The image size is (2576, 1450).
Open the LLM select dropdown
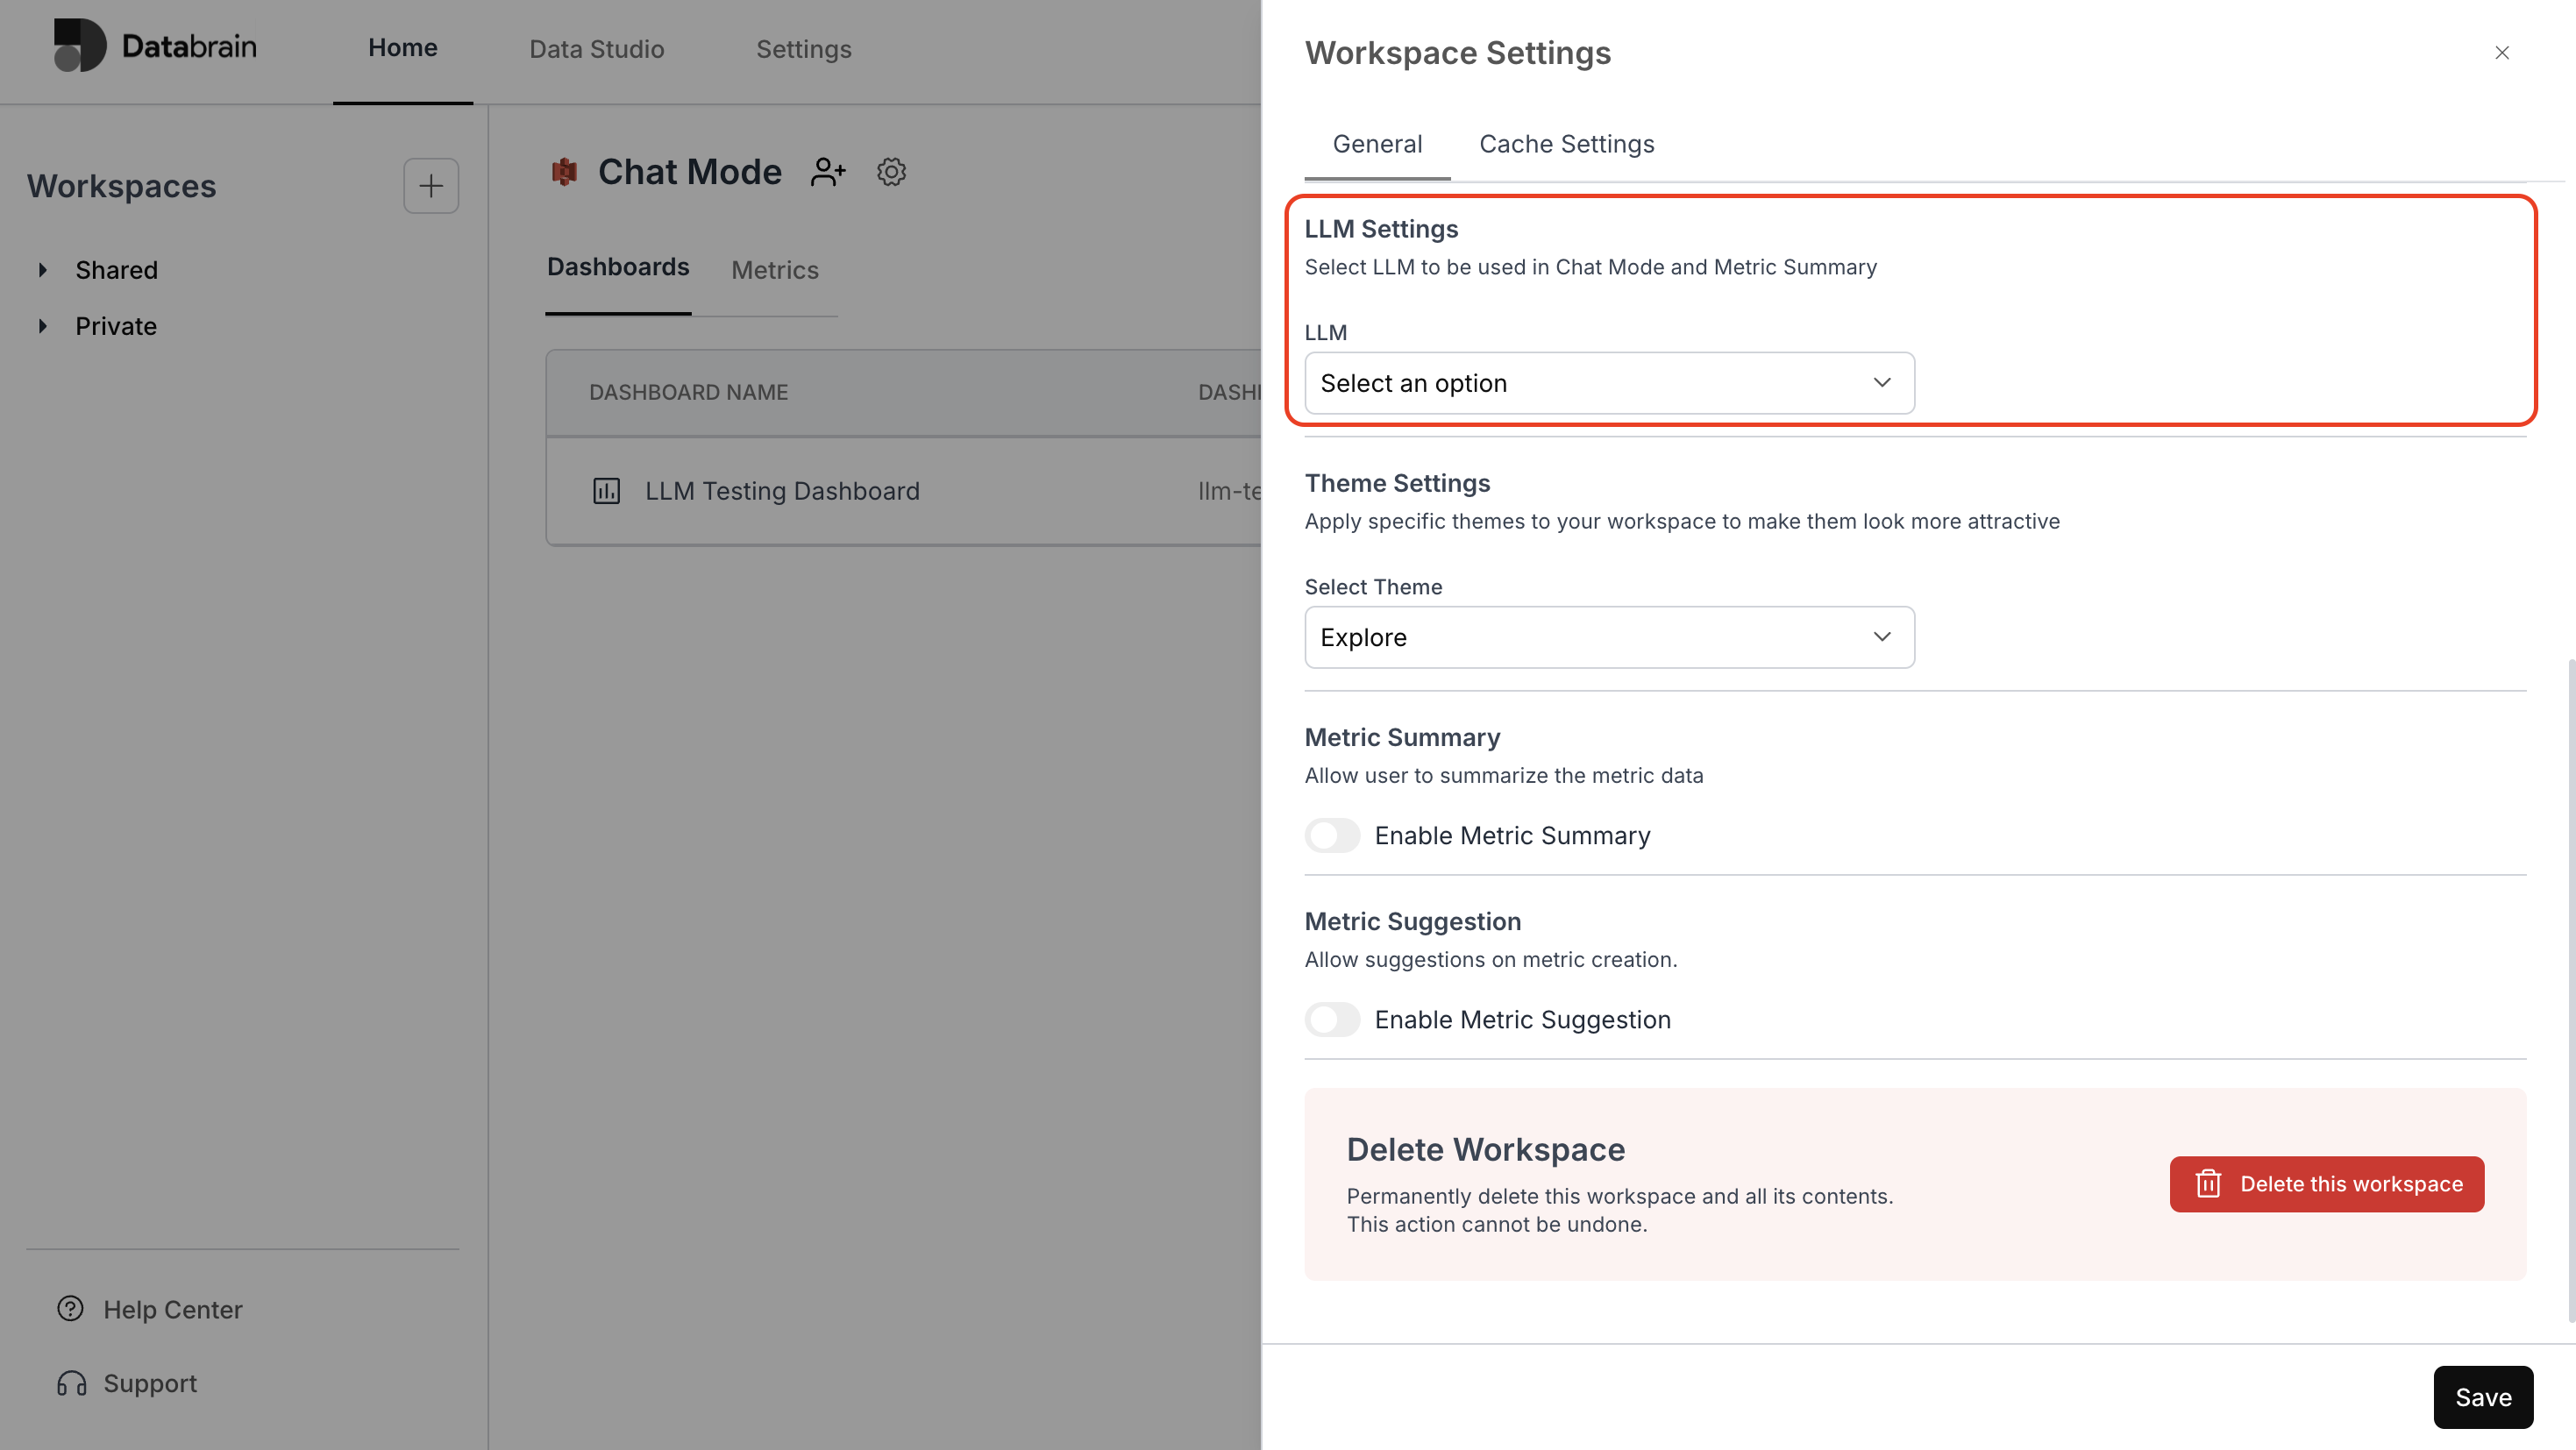[x=1609, y=383]
